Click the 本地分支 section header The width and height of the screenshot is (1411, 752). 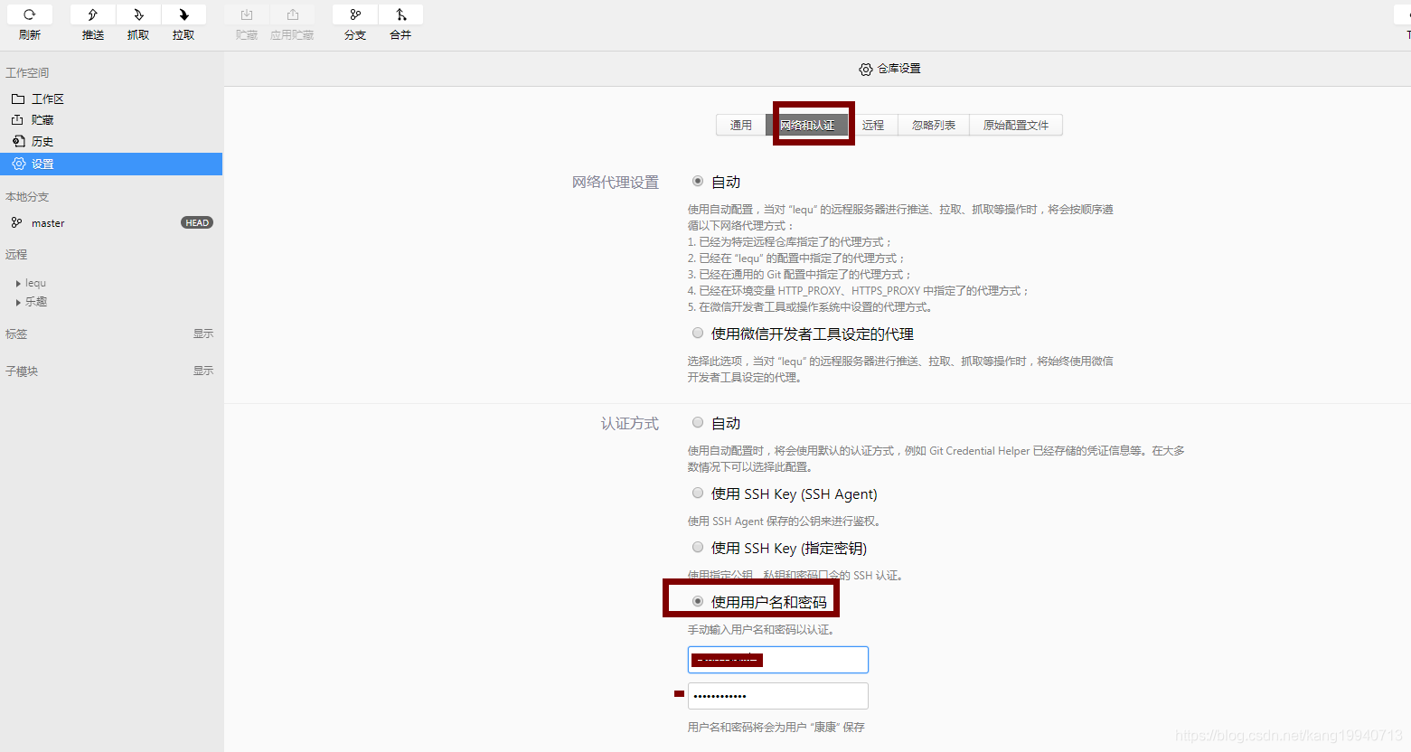click(27, 196)
